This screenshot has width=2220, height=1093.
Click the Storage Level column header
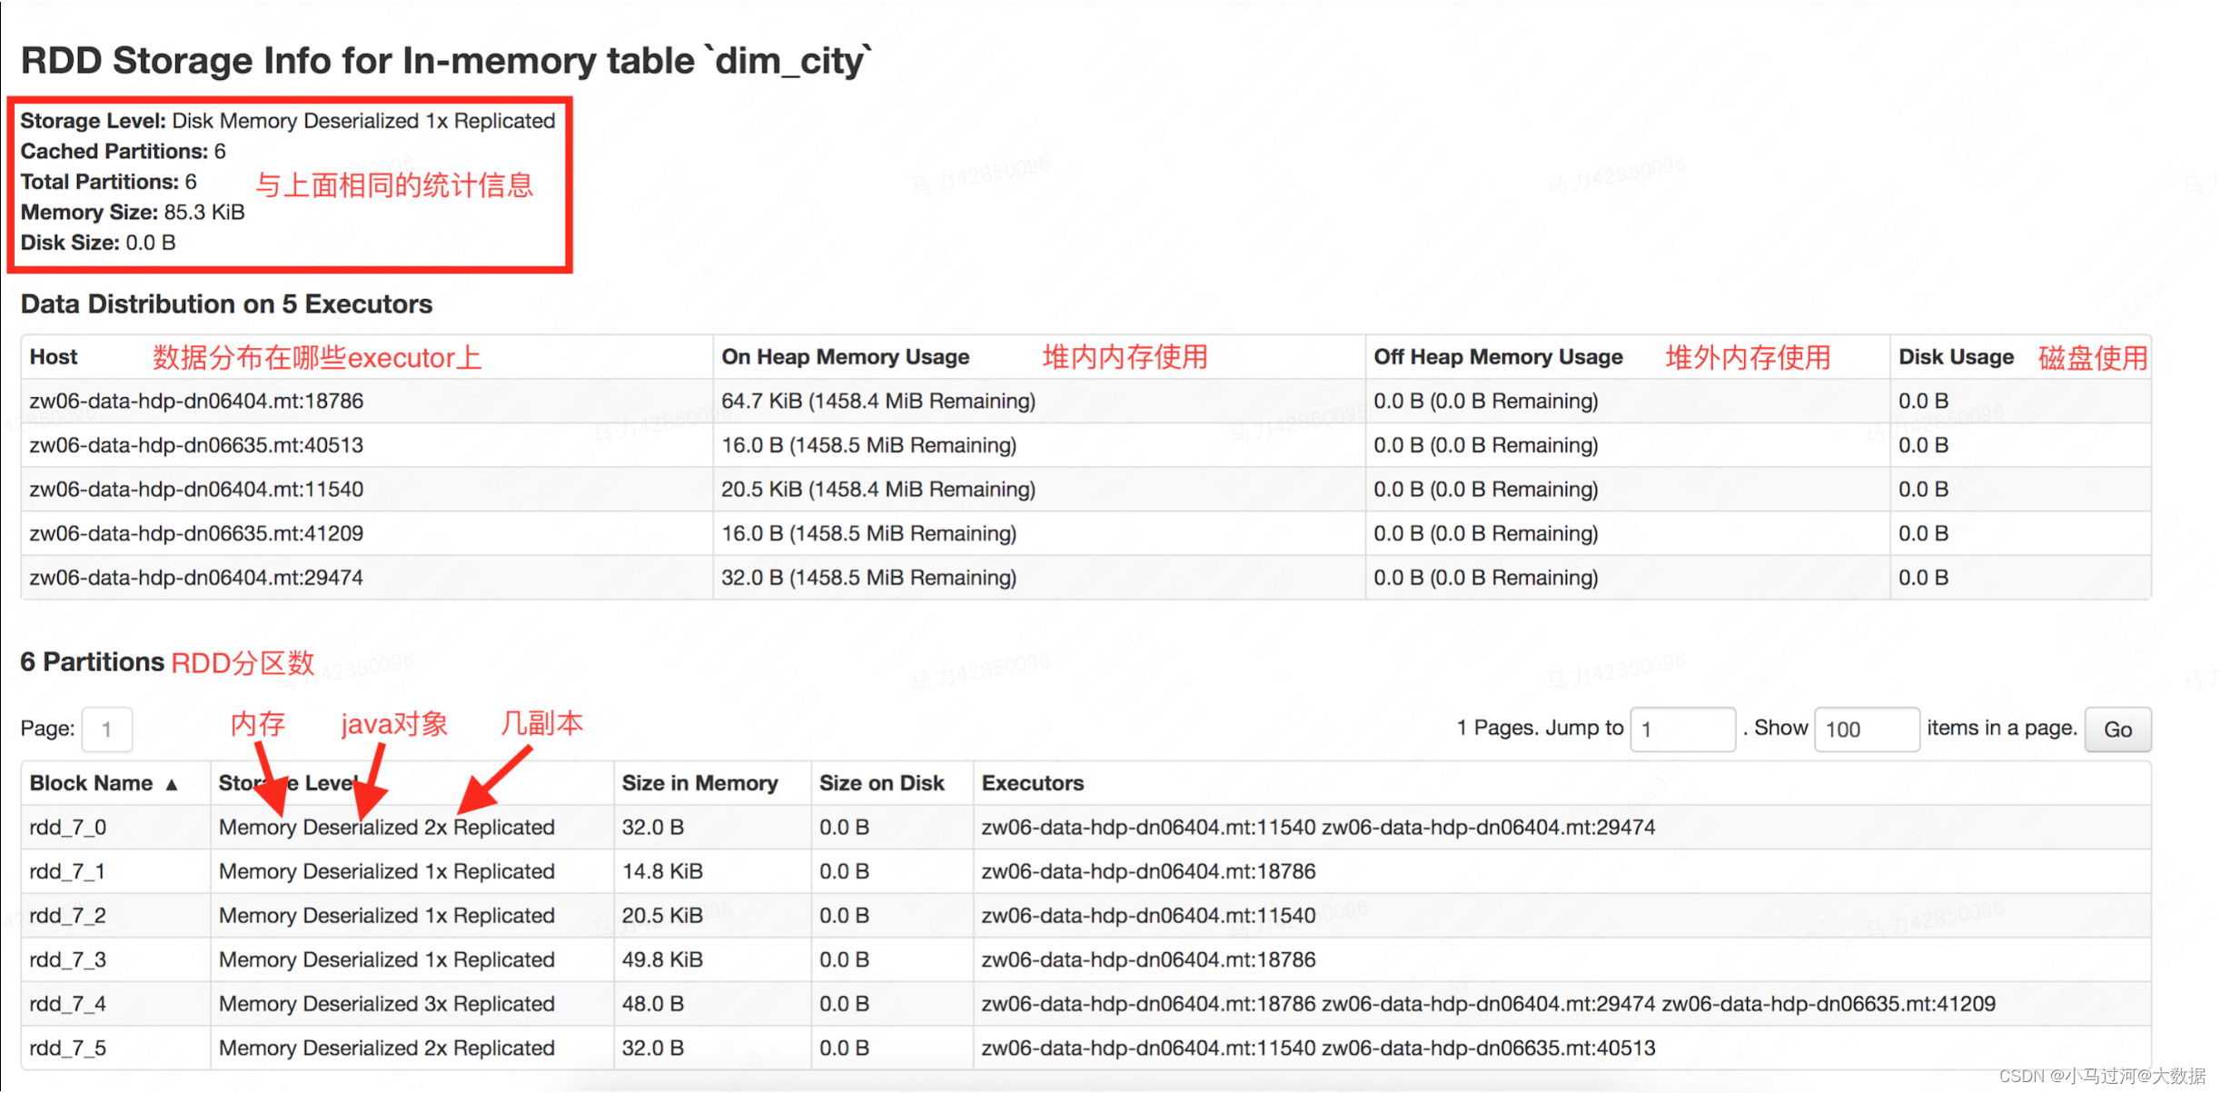pyautogui.click(x=289, y=783)
